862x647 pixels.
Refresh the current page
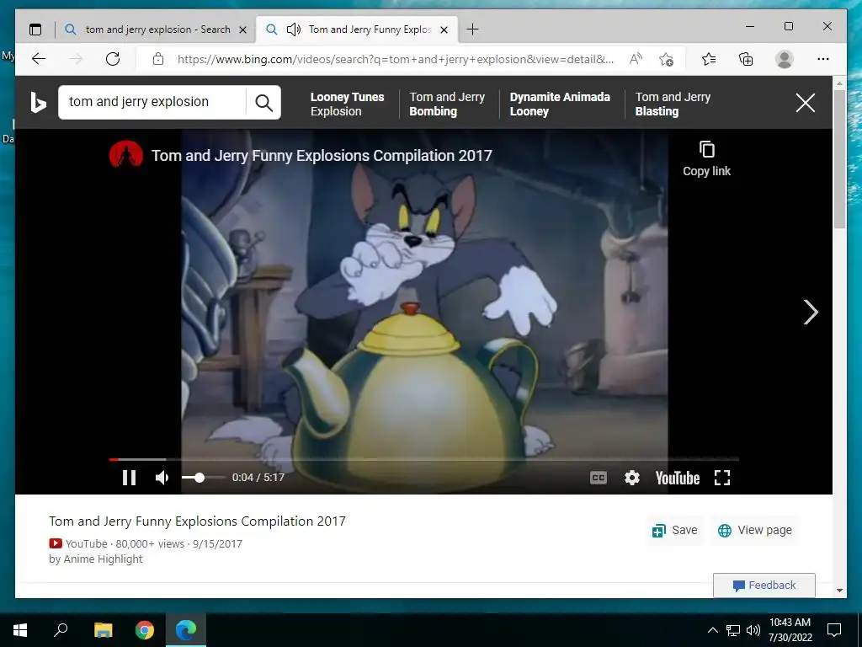(113, 59)
